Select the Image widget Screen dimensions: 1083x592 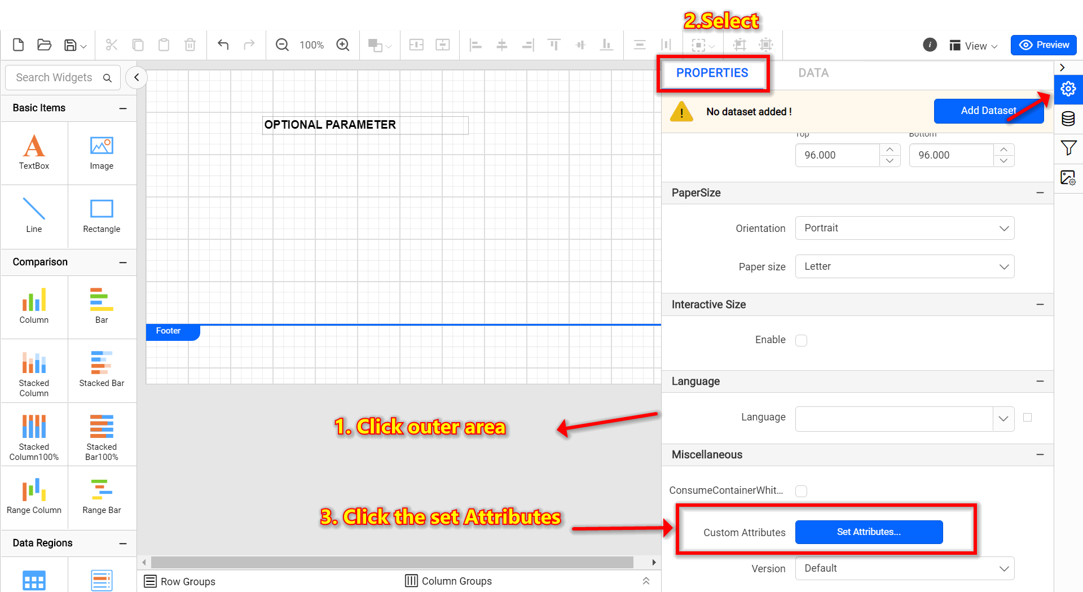pos(102,153)
